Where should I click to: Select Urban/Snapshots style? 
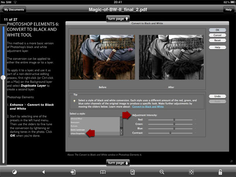tap(95, 133)
